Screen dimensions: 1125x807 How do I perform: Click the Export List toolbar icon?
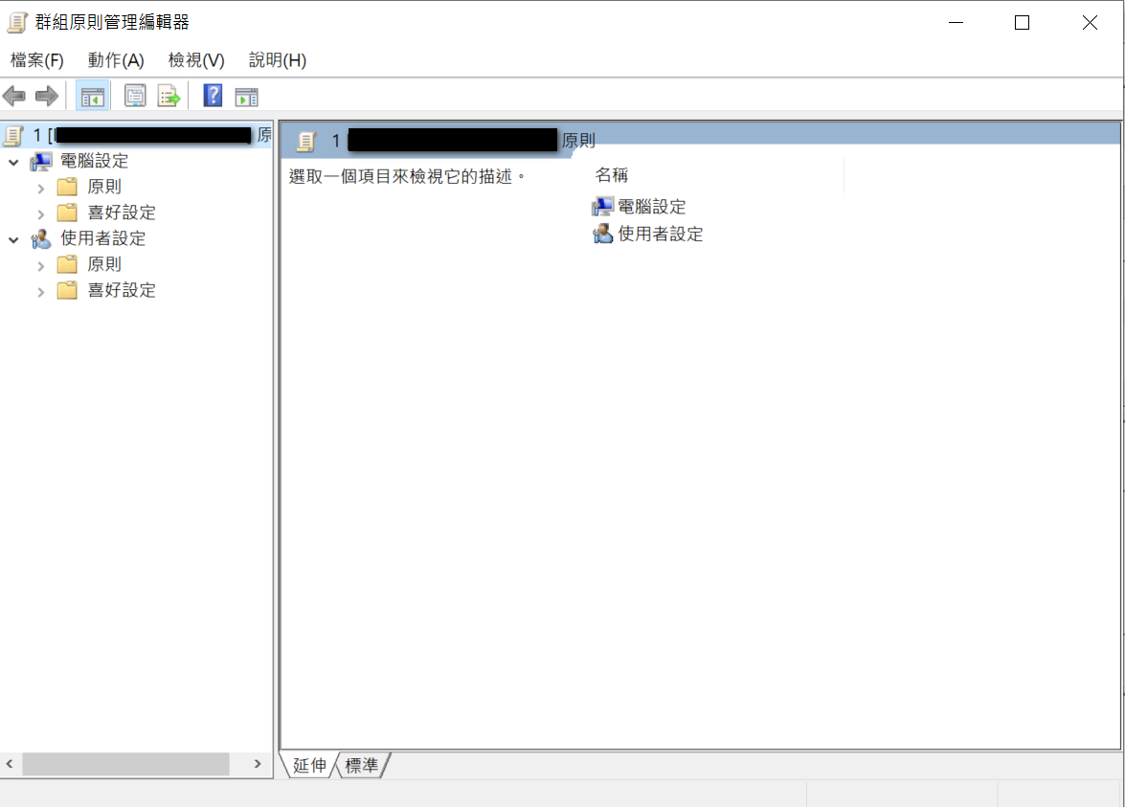pyautogui.click(x=169, y=96)
